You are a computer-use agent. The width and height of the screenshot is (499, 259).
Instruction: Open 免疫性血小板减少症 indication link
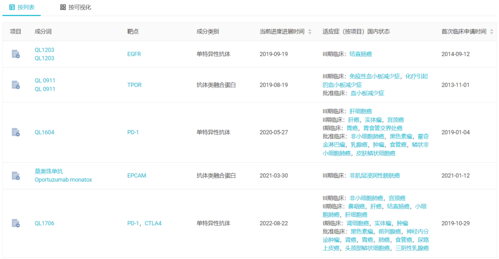point(374,77)
